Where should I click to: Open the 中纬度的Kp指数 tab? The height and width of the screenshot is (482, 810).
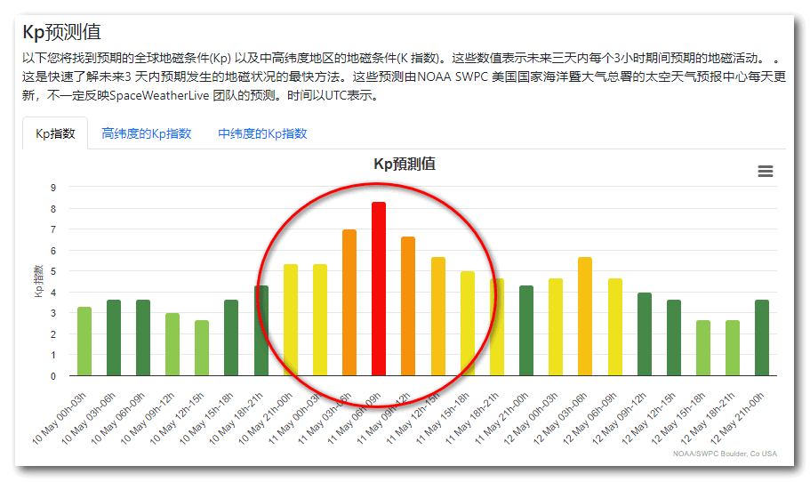click(262, 133)
